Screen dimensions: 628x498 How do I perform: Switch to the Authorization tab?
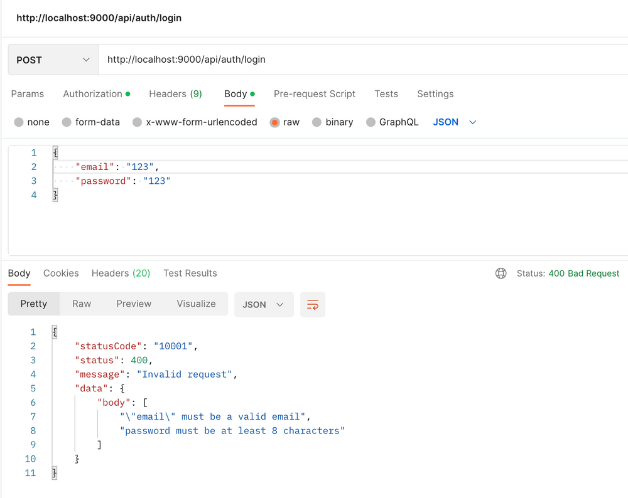[x=96, y=94]
